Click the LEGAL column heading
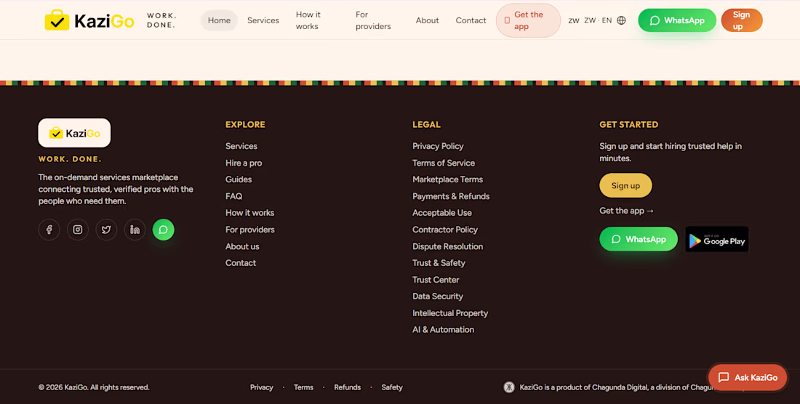The image size is (800, 404). [426, 124]
